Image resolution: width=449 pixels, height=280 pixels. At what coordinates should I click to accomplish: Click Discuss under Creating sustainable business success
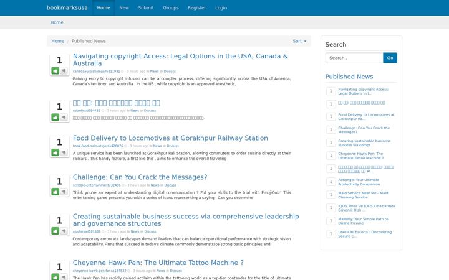point(150,231)
